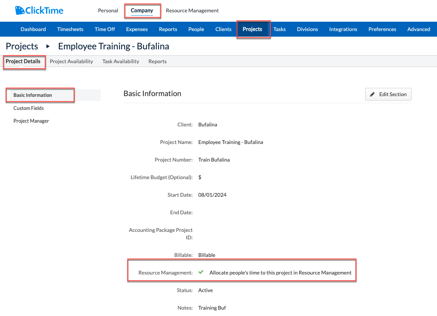437x316 pixels.
Task: Open the Personal section
Action: coord(108,10)
